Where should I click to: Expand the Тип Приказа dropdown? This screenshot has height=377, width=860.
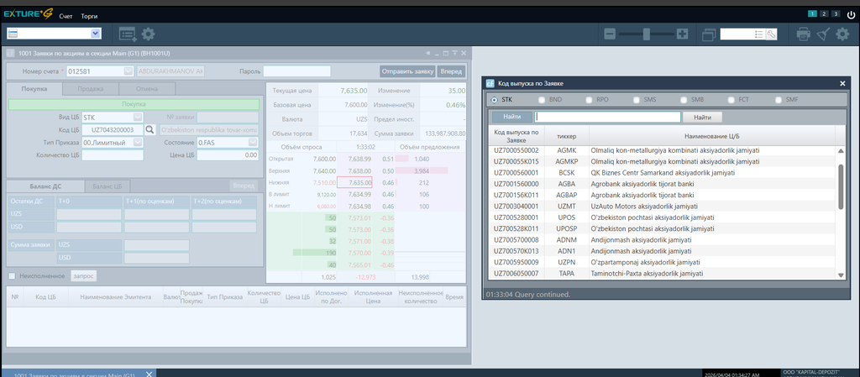[138, 143]
